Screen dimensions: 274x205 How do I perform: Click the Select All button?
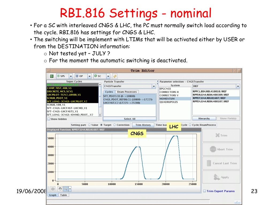click(x=130, y=119)
